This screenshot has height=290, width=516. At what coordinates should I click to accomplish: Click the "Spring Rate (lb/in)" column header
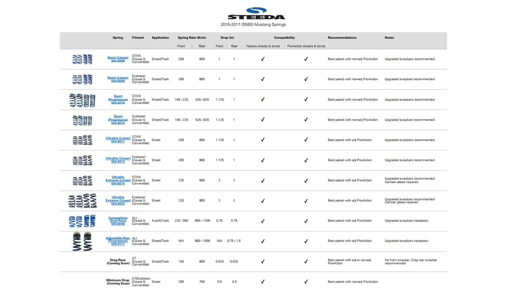[x=192, y=38]
